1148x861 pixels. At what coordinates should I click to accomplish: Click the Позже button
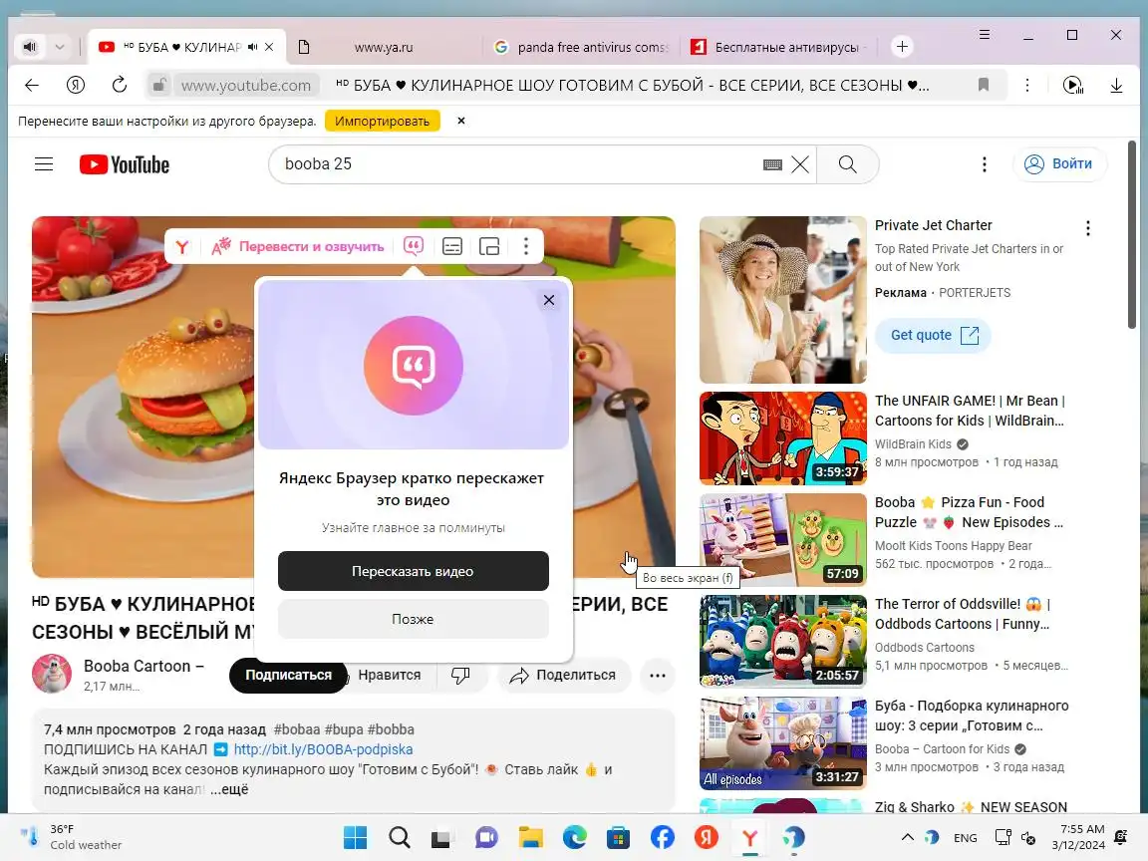(x=413, y=620)
